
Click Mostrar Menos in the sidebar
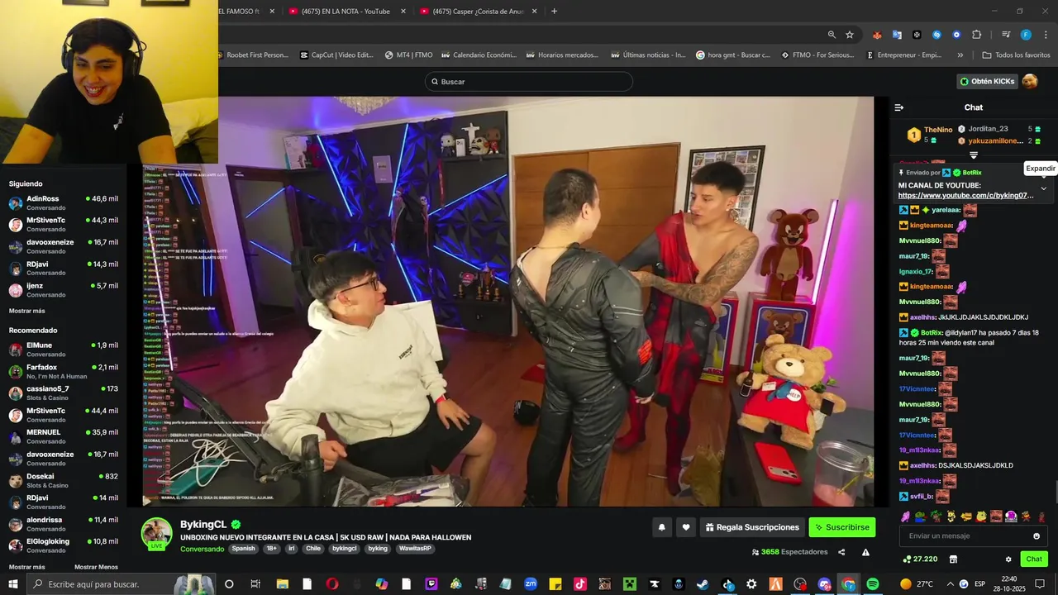[96, 567]
